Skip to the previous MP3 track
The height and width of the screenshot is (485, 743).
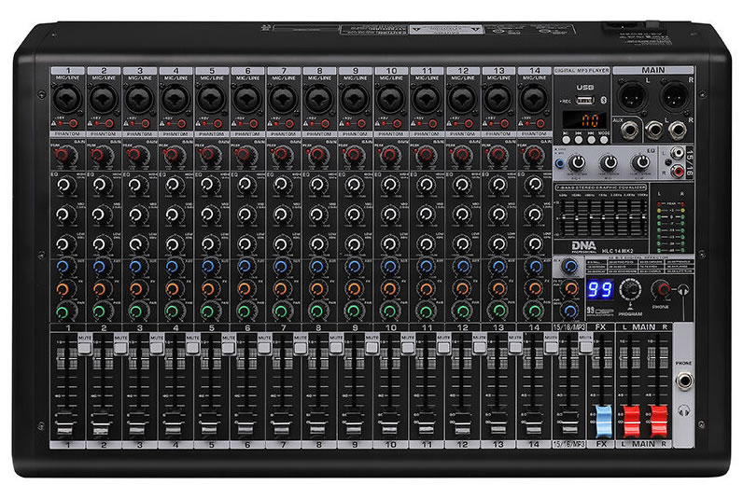(x=579, y=140)
